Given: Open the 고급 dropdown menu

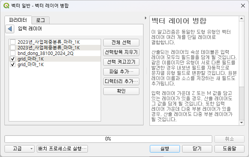Looking at the screenshot, I should [x=20, y=149].
